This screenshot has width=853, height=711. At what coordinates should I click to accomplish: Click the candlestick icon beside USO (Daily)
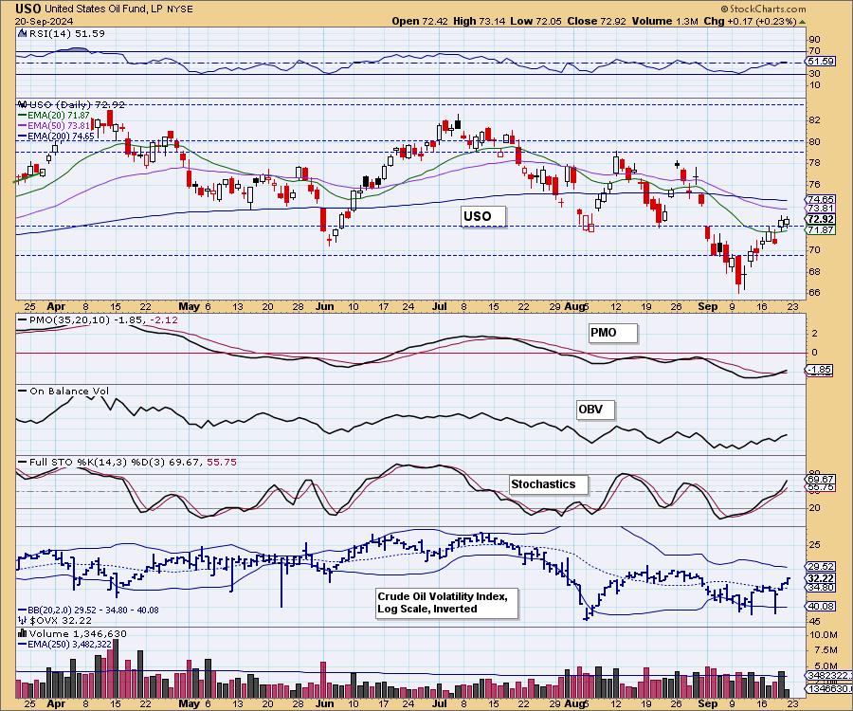(23, 104)
